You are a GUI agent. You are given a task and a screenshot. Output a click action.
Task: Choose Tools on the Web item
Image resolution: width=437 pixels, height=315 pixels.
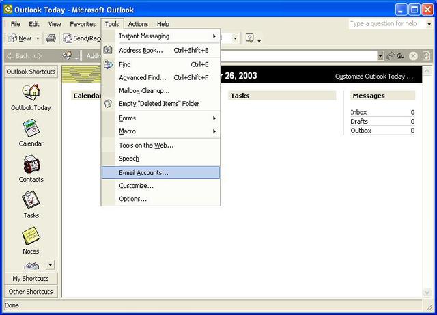pyautogui.click(x=161, y=146)
